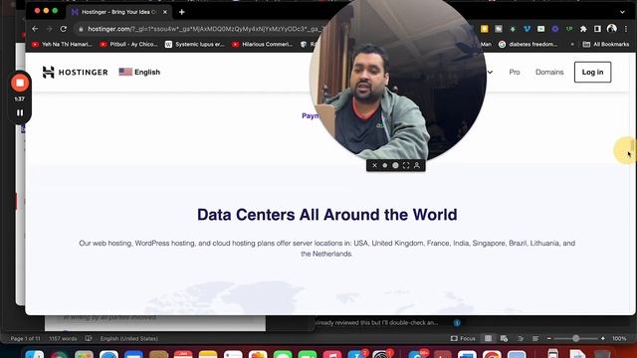The width and height of the screenshot is (637, 358).
Task: Set webcam bubble to small size
Action: click(385, 165)
